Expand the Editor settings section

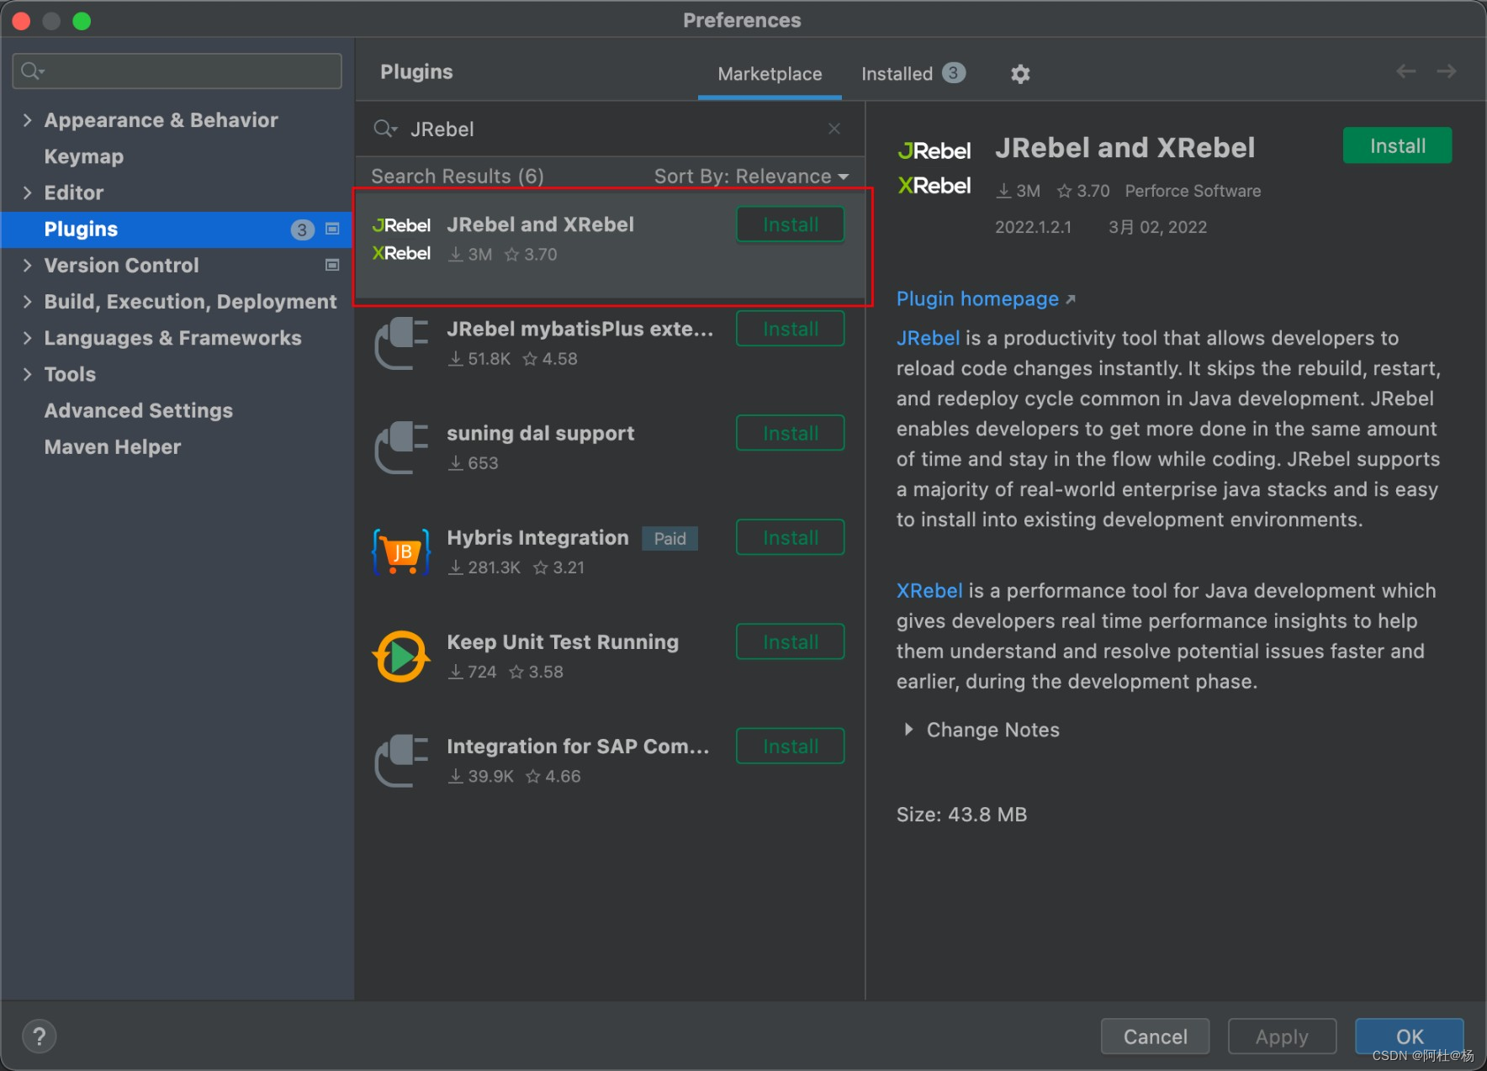[x=27, y=193]
